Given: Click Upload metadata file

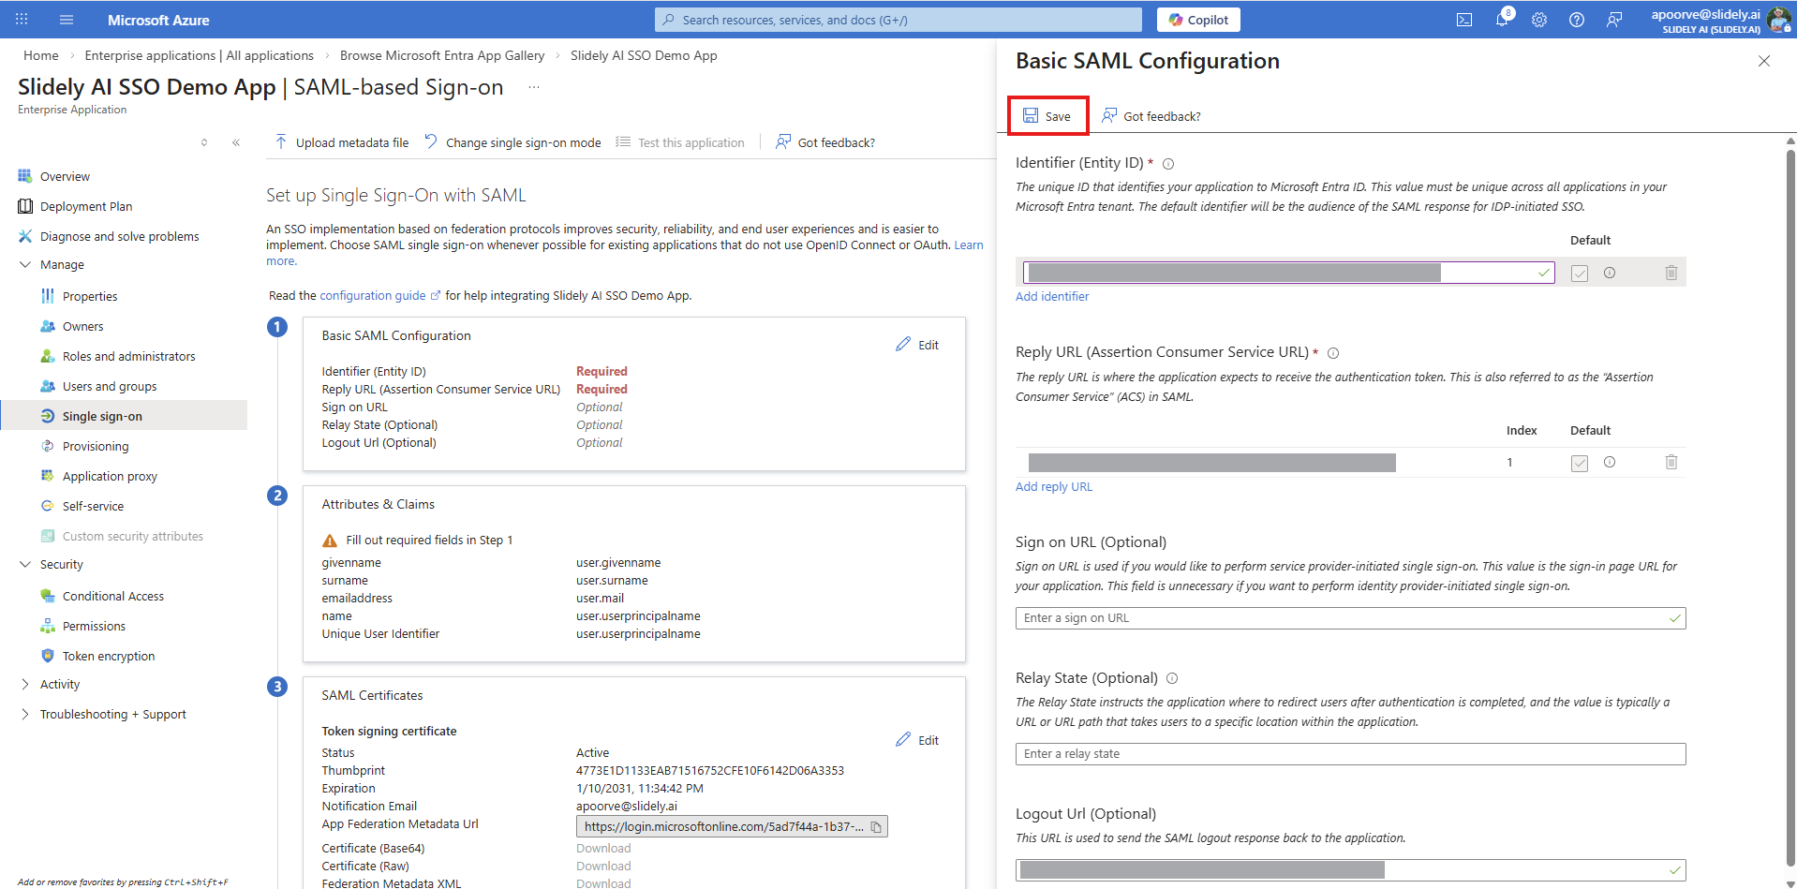Looking at the screenshot, I should coord(342,142).
